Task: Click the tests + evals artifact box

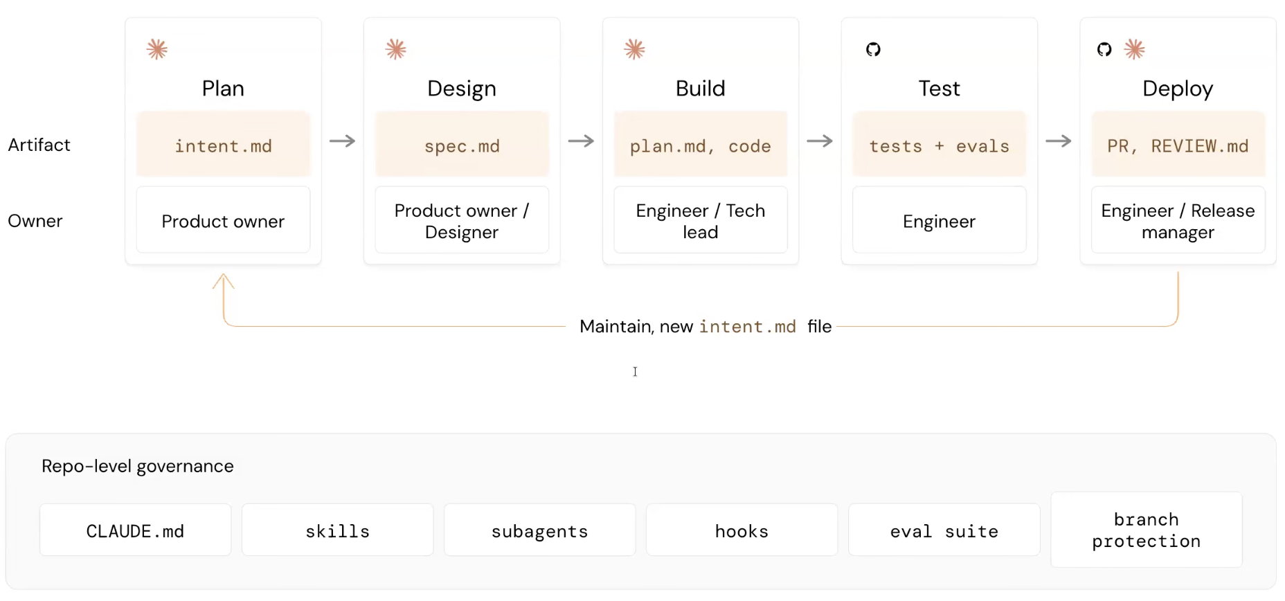Action: tap(940, 144)
